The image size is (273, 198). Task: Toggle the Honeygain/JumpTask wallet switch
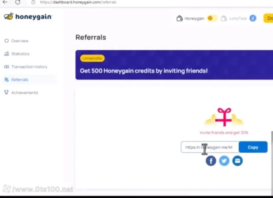point(212,18)
